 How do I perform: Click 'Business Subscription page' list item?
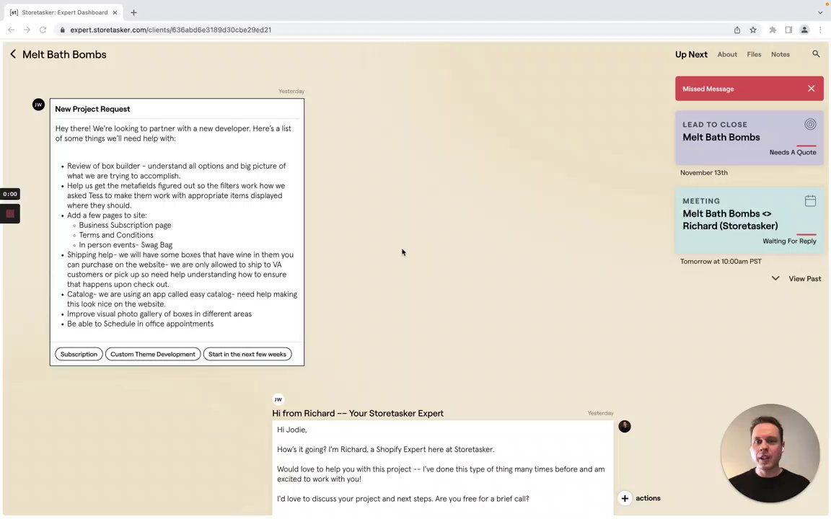coord(125,225)
